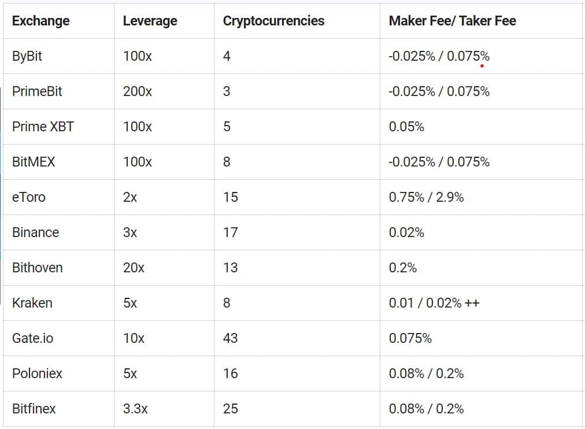The image size is (585, 429).
Task: Select the BitMEX exchange cell
Action: click(34, 162)
